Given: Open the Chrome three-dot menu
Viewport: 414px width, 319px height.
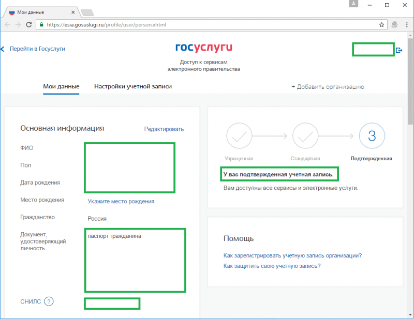Looking at the screenshot, I should (406, 24).
